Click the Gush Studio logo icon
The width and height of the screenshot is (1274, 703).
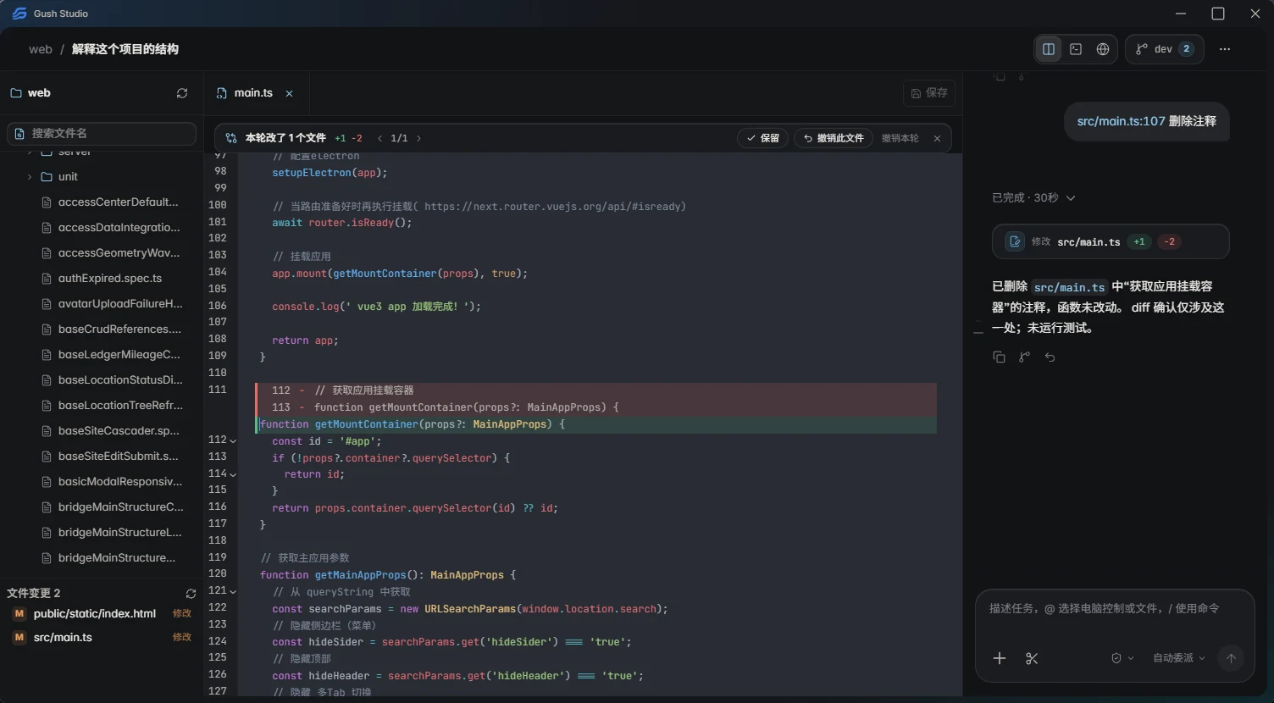(x=19, y=14)
